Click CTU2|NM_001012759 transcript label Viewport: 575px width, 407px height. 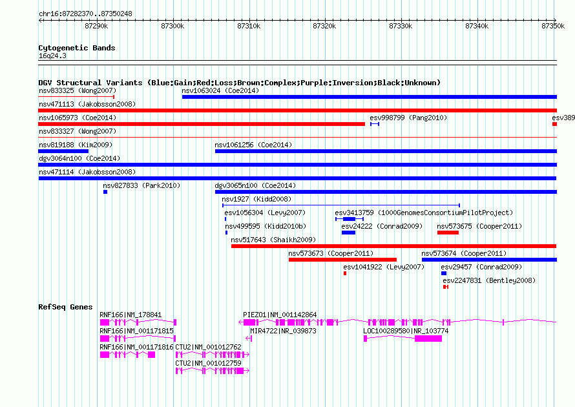208,363
